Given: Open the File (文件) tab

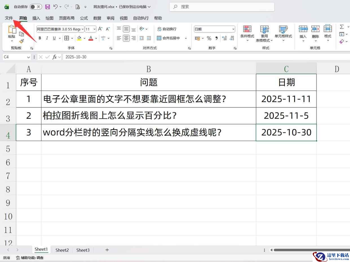Looking at the screenshot, I should [9, 18].
